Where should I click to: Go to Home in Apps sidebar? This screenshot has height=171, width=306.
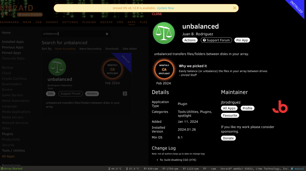tap(6, 33)
